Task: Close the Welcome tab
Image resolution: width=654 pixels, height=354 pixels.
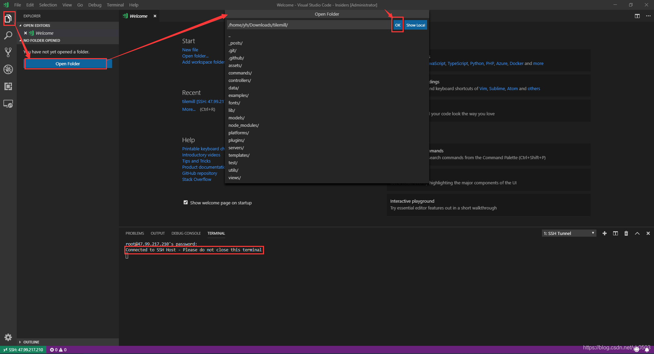Action: pos(155,16)
